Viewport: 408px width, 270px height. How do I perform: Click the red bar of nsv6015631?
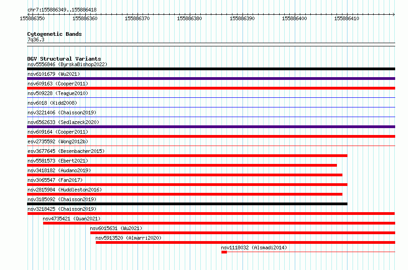coord(243,233)
